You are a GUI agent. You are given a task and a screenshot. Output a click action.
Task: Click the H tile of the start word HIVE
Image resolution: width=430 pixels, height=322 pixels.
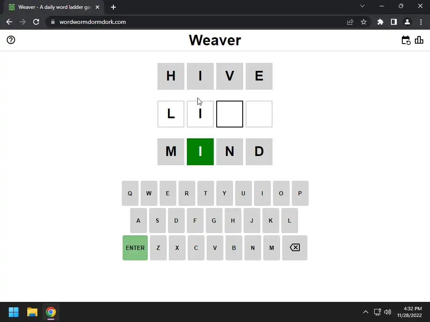171,76
